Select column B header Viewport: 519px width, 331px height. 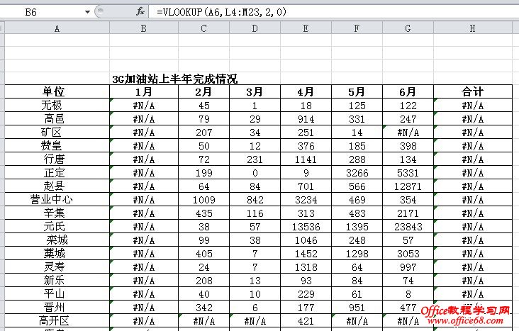pyautogui.click(x=144, y=29)
